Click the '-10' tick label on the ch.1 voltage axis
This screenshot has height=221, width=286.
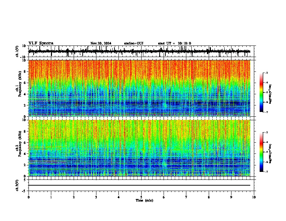coord(23,57)
